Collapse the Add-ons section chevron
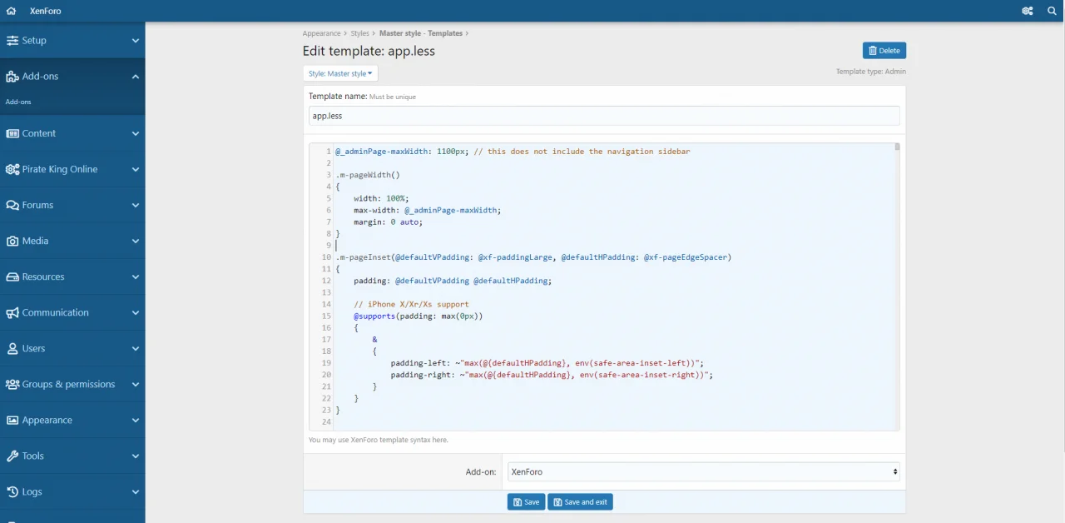The width and height of the screenshot is (1065, 523). click(136, 77)
